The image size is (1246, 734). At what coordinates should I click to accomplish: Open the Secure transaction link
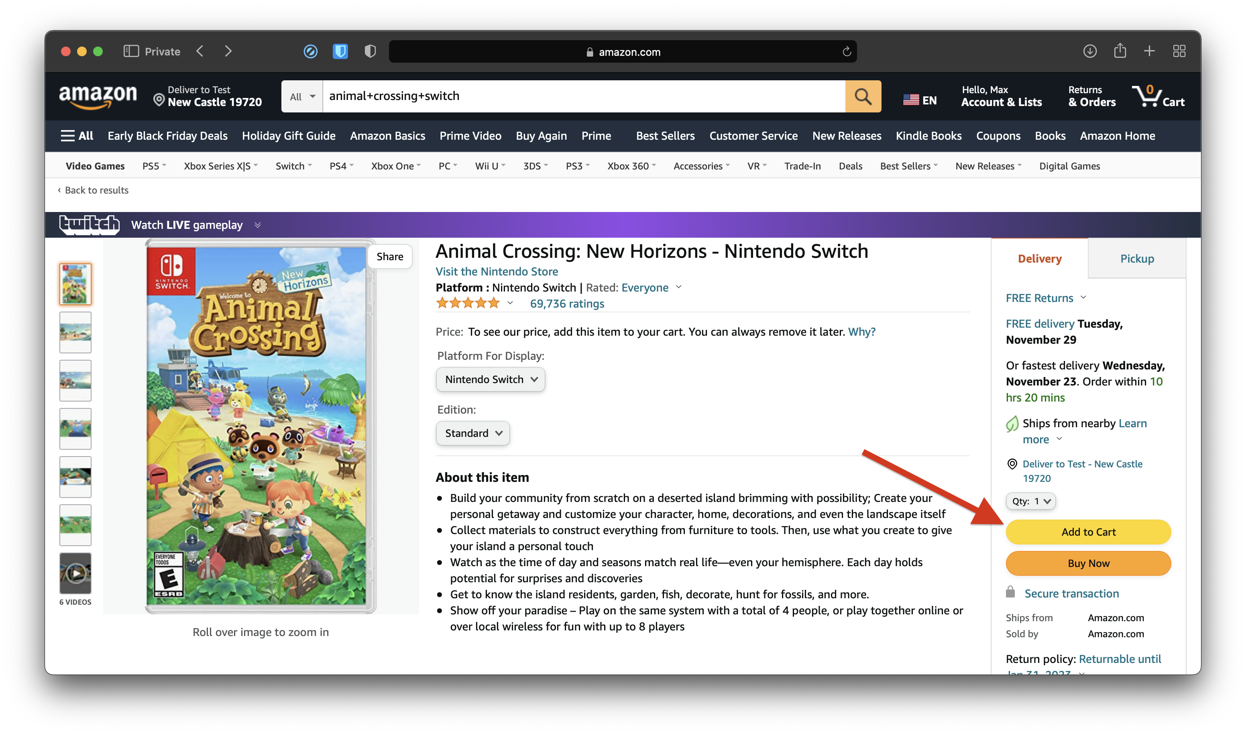(x=1071, y=593)
